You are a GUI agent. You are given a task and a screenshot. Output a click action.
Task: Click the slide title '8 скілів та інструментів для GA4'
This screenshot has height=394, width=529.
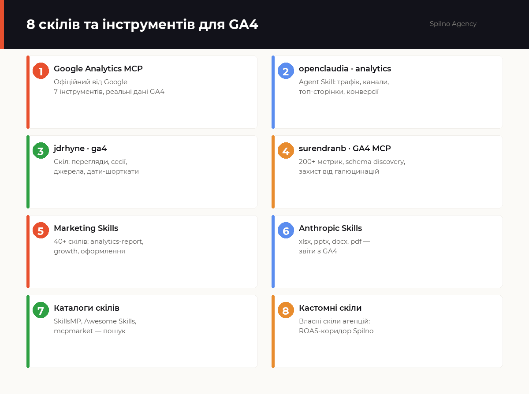click(142, 25)
